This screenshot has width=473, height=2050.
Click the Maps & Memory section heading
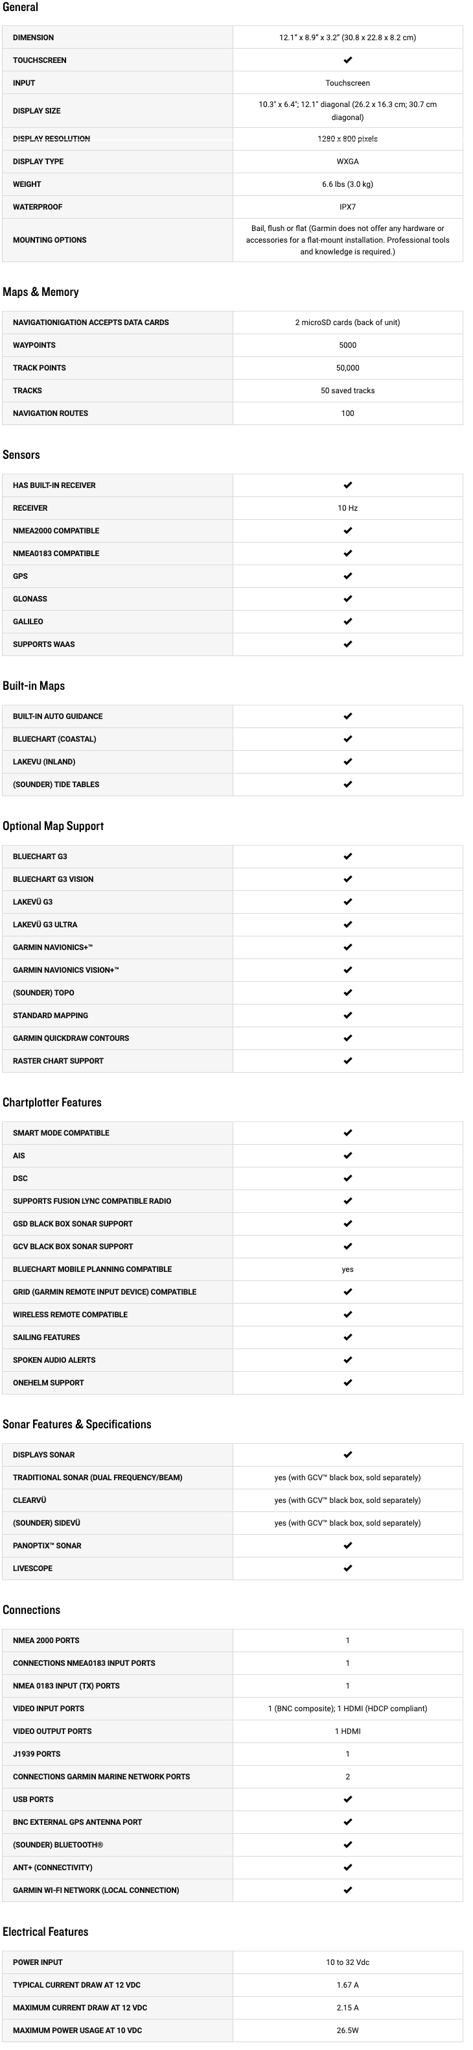pos(41,292)
